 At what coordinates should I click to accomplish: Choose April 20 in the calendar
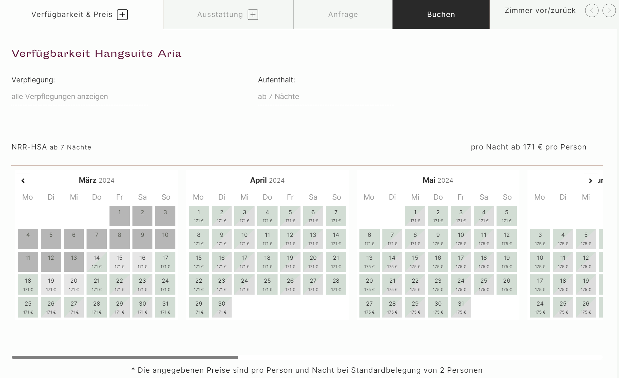[x=313, y=261]
